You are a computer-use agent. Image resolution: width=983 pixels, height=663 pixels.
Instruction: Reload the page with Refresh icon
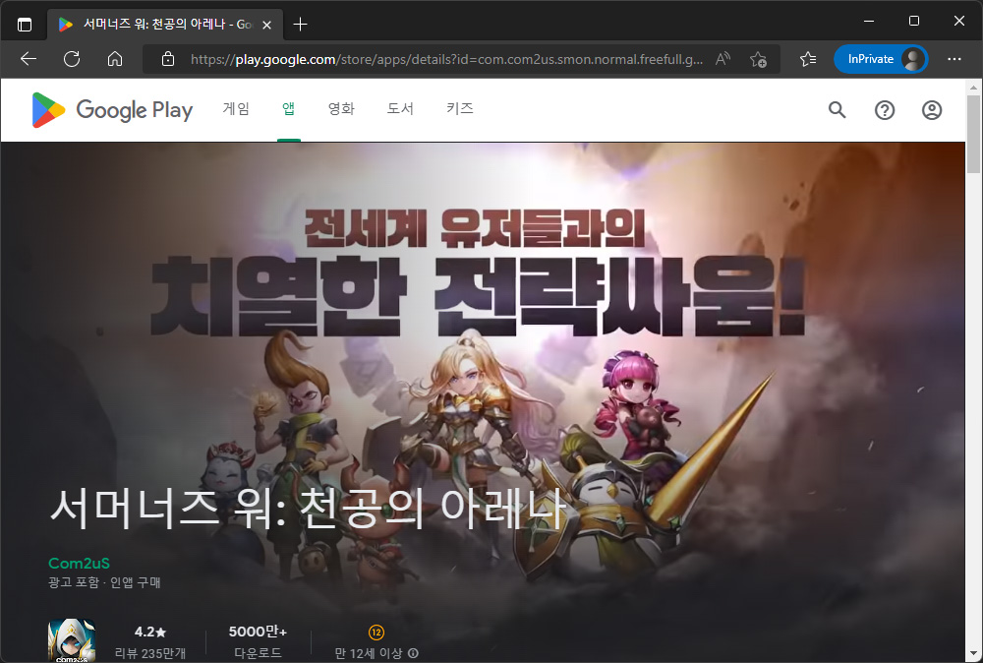point(72,59)
